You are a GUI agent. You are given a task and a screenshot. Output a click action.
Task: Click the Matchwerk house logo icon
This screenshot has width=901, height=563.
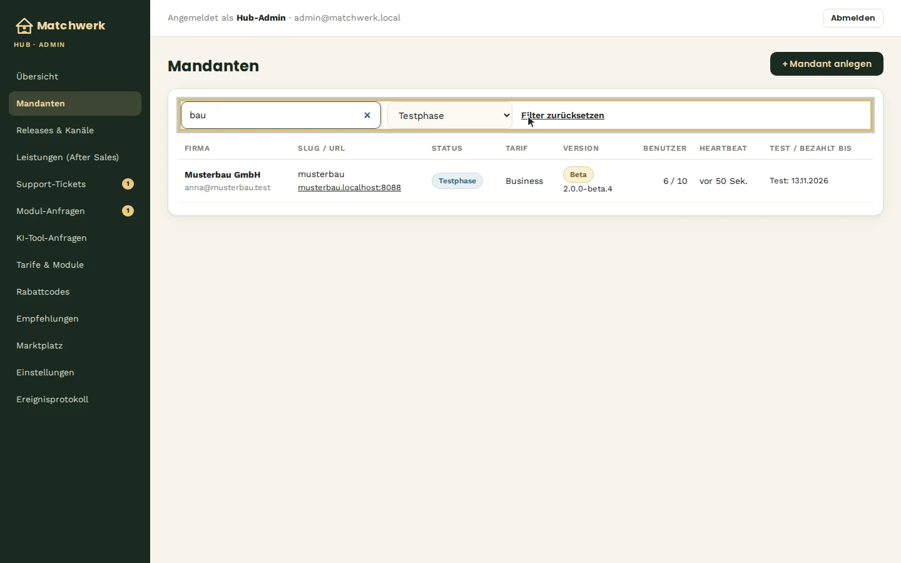click(24, 26)
